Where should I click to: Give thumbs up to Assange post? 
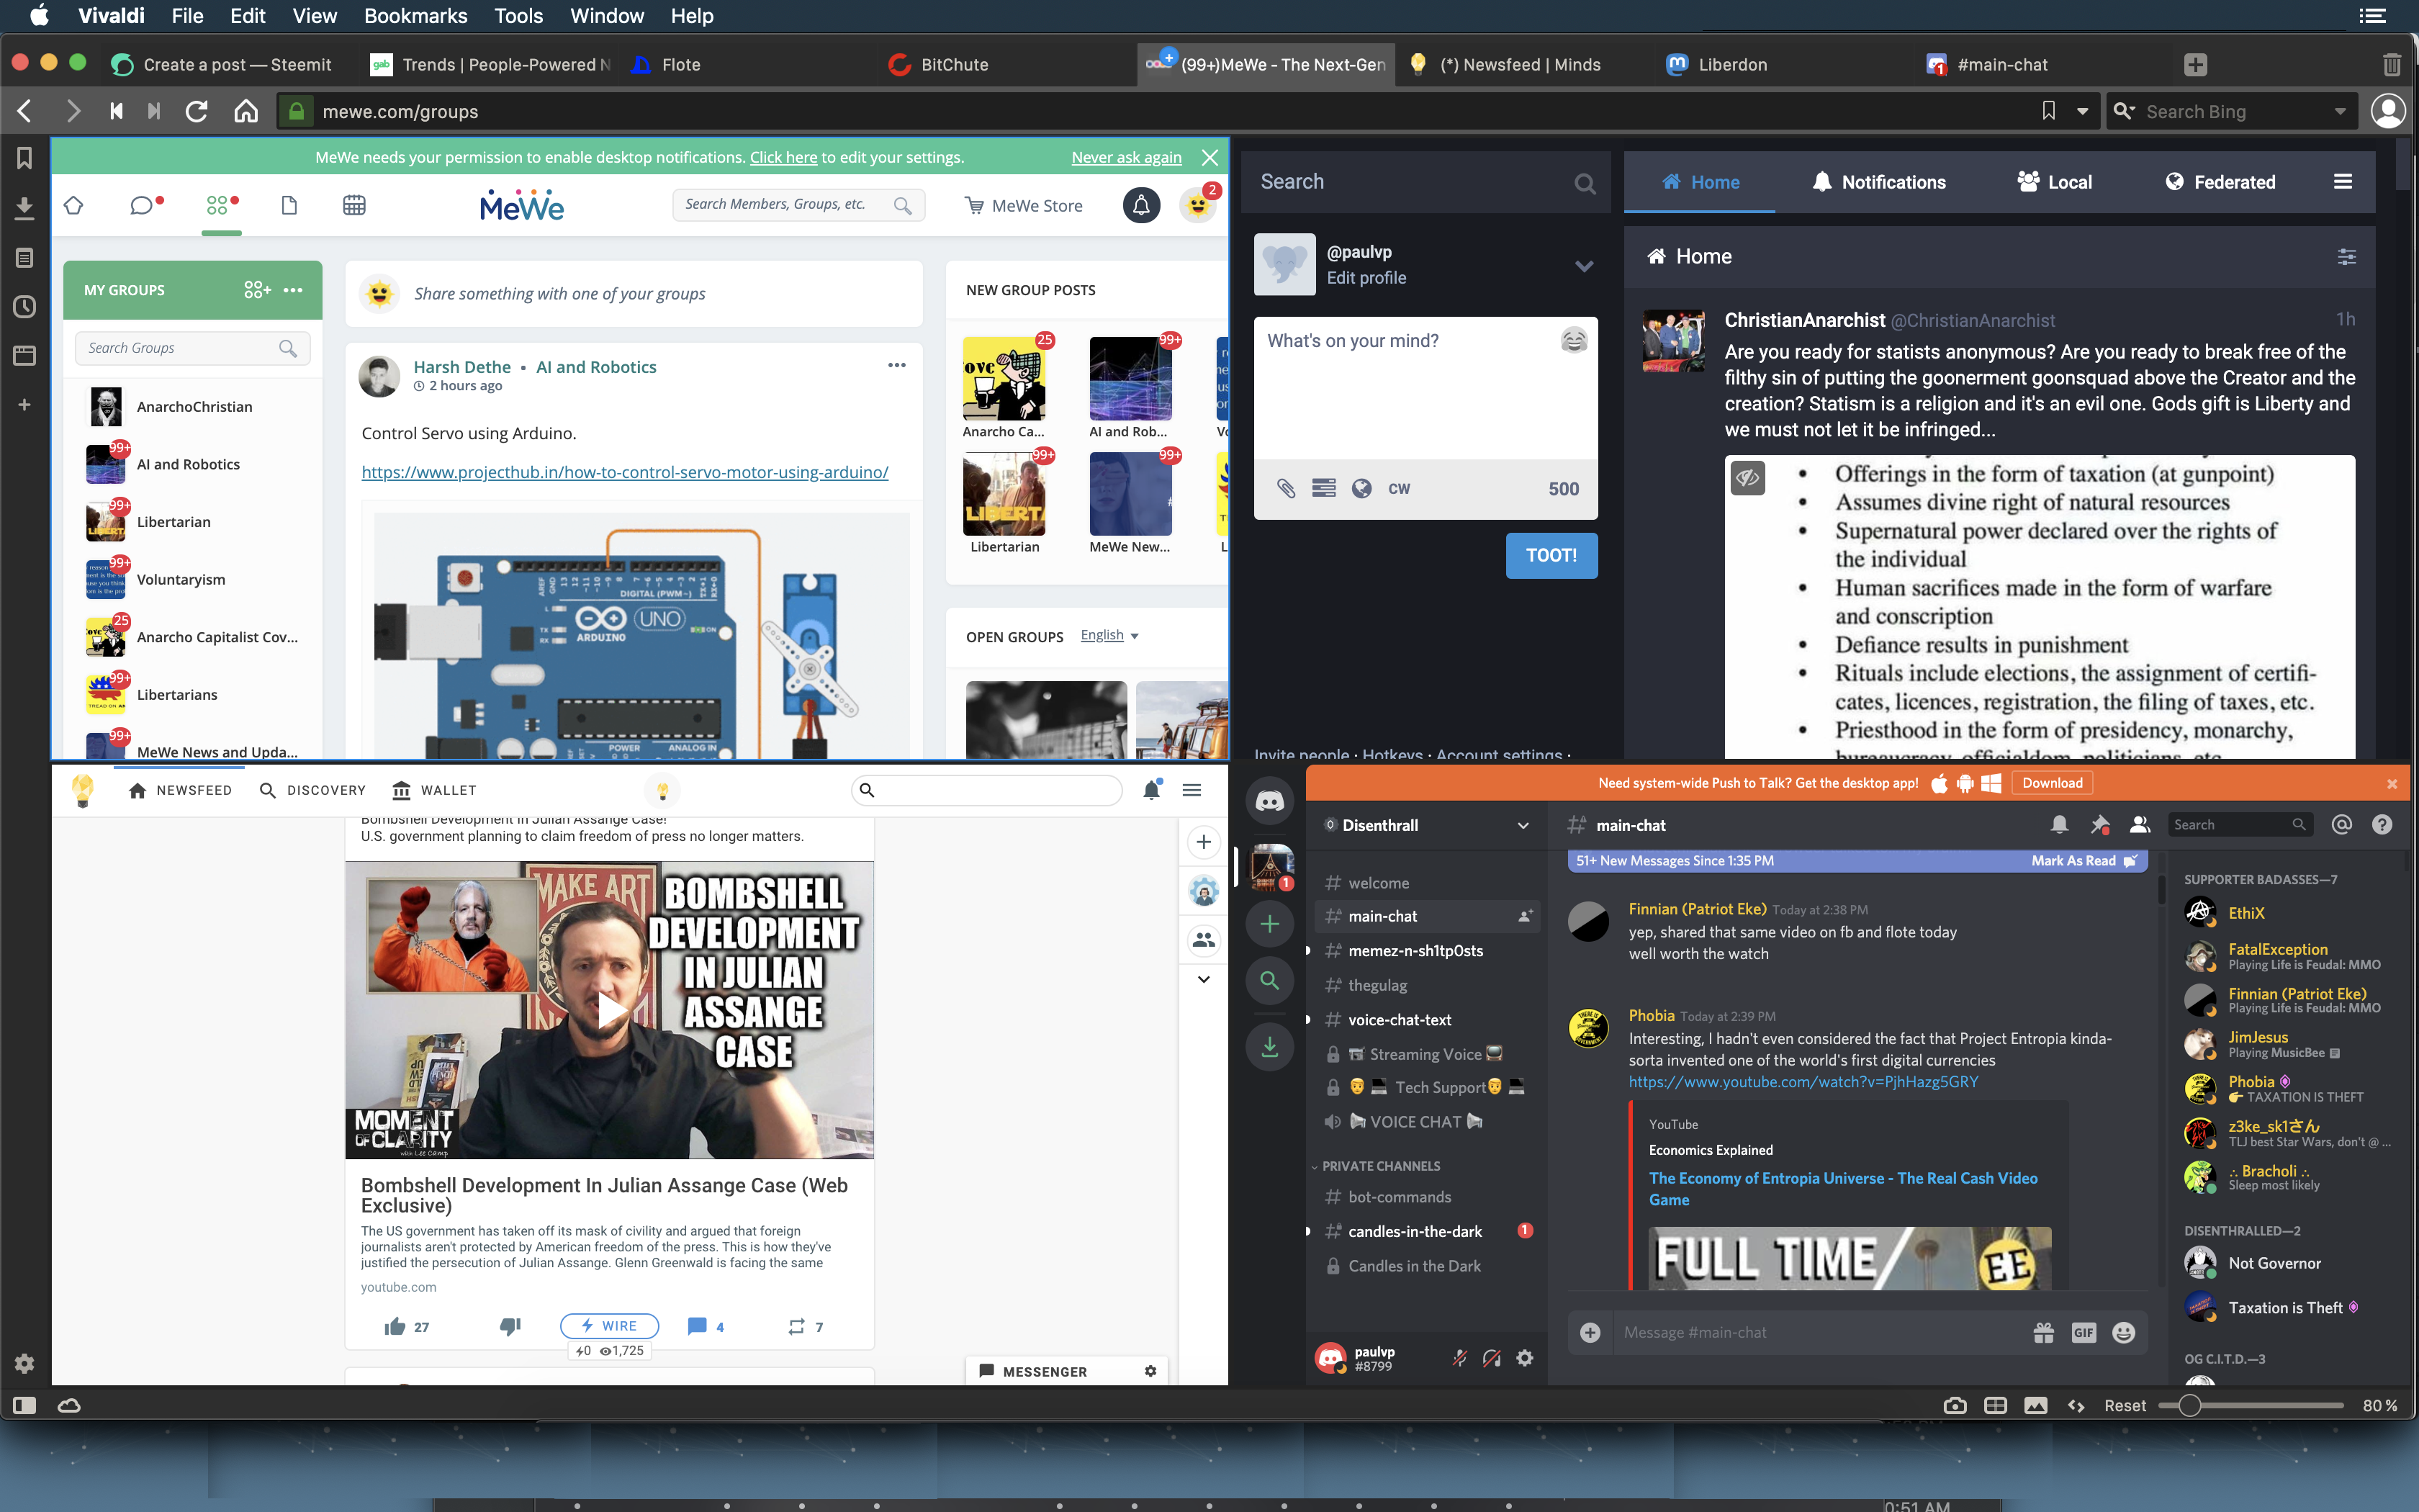(x=395, y=1326)
